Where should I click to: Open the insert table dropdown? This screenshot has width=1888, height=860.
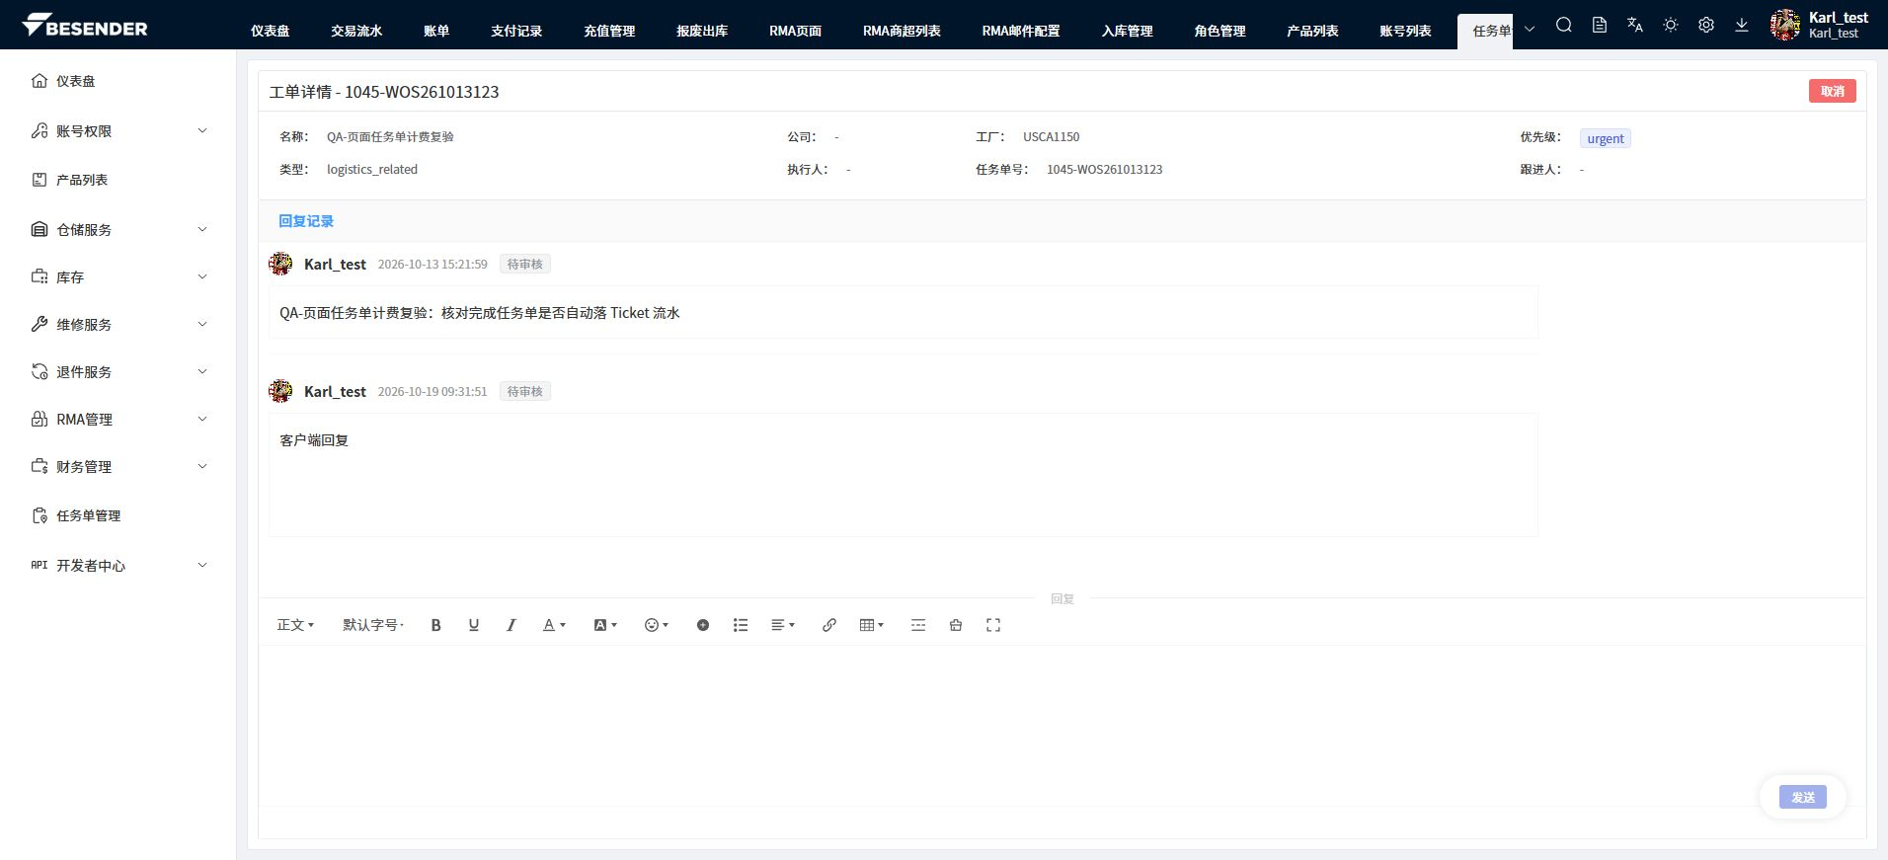[x=872, y=625]
